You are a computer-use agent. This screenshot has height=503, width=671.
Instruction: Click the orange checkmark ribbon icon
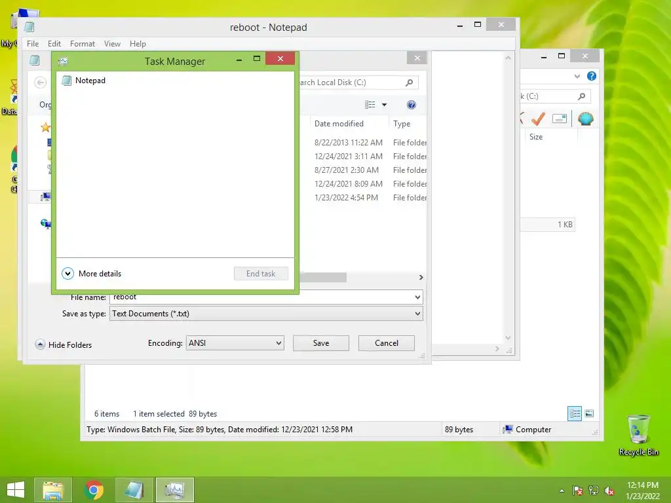pos(539,118)
